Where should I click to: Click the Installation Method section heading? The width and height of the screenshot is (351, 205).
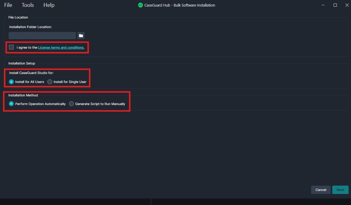pos(23,95)
